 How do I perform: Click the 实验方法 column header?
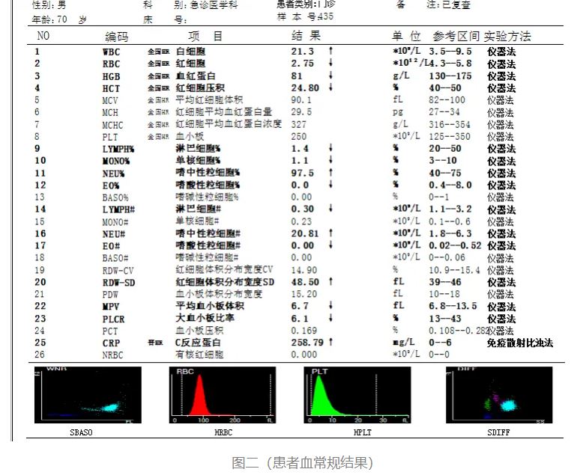(x=507, y=36)
